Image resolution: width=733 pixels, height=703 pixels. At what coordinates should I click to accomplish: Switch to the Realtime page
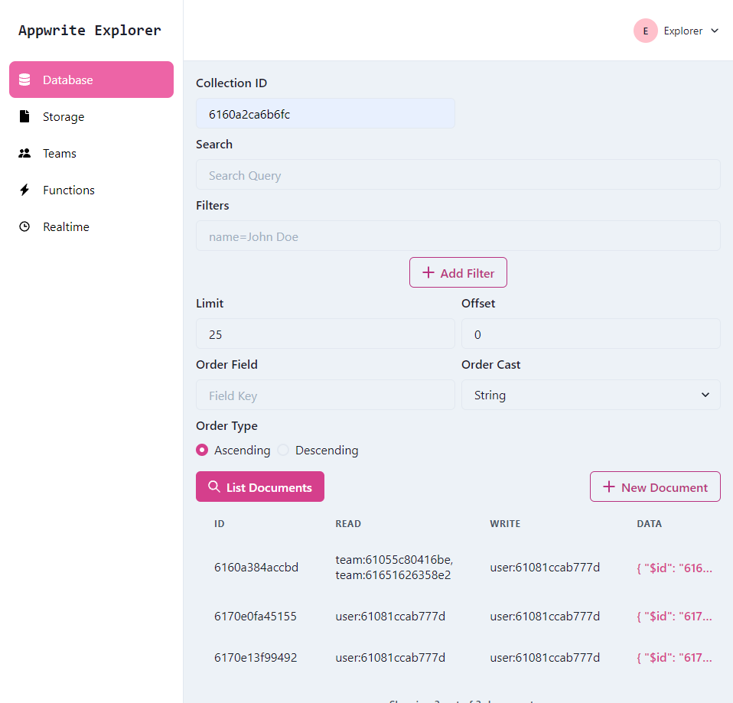tap(91, 226)
